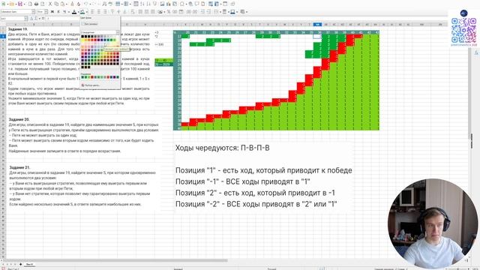
Task: Click heading 'Задание 19.'
Action: tap(18, 29)
